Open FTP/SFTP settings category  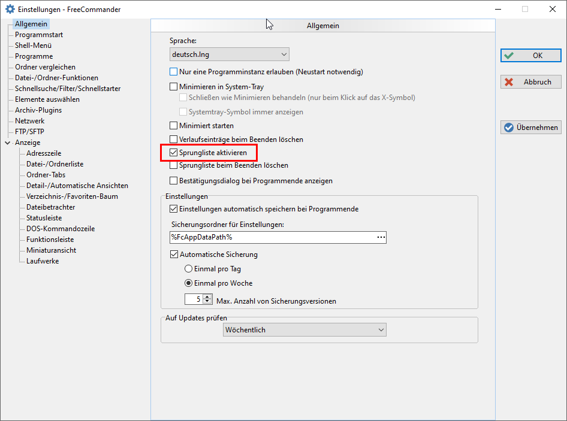[x=29, y=132]
